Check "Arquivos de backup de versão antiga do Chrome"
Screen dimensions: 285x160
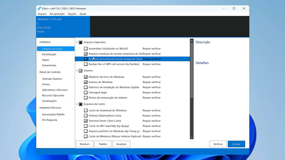click(x=86, y=59)
